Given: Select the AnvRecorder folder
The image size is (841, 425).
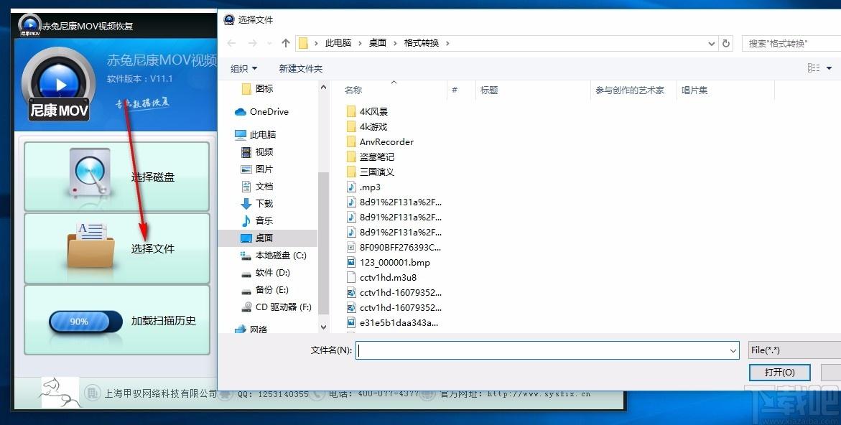Looking at the screenshot, I should (380, 141).
